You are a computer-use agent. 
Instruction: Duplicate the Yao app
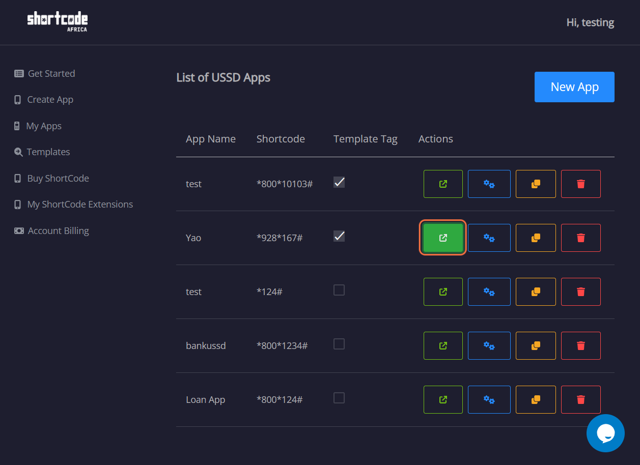pyautogui.click(x=536, y=238)
